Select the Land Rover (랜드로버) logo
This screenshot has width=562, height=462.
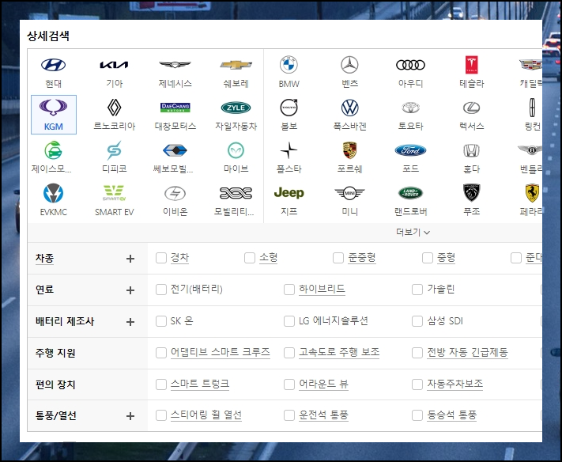pos(410,193)
